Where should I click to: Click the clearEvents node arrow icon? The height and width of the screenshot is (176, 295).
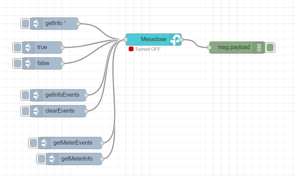[36, 111]
